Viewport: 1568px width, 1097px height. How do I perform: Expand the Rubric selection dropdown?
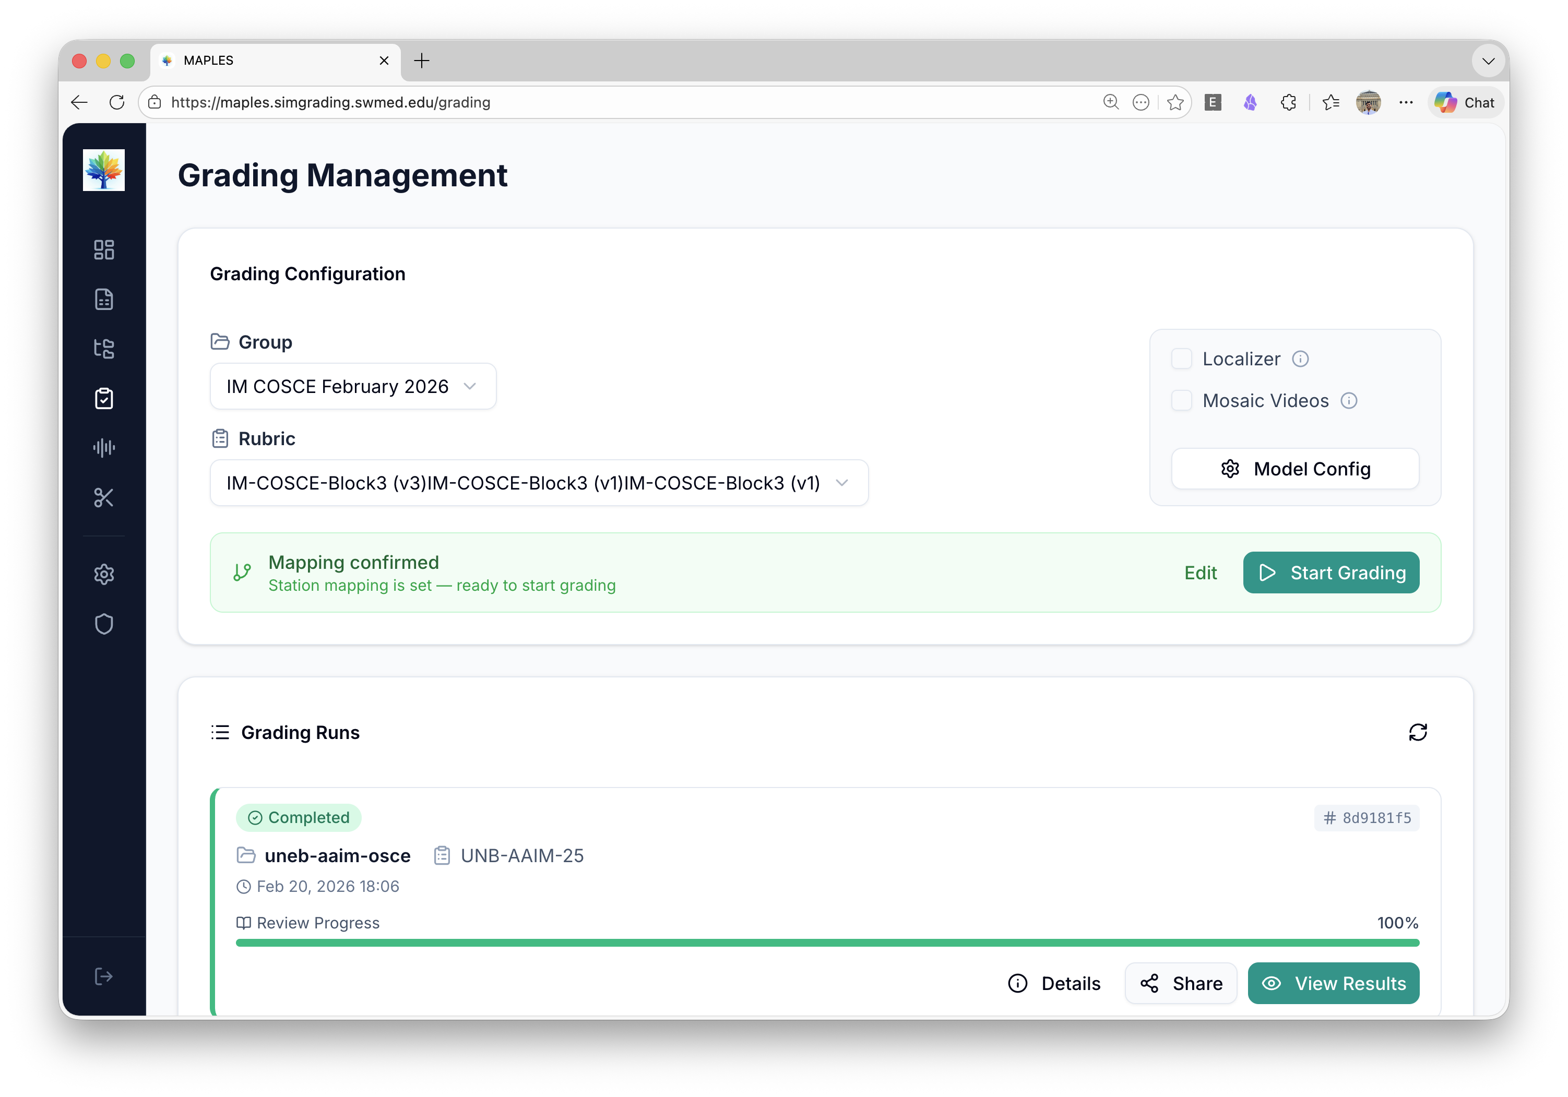tap(538, 483)
